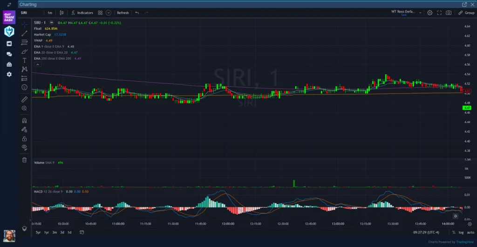The height and width of the screenshot is (247, 477).
Task: Select the 3d date range
Action: (x=62, y=233)
